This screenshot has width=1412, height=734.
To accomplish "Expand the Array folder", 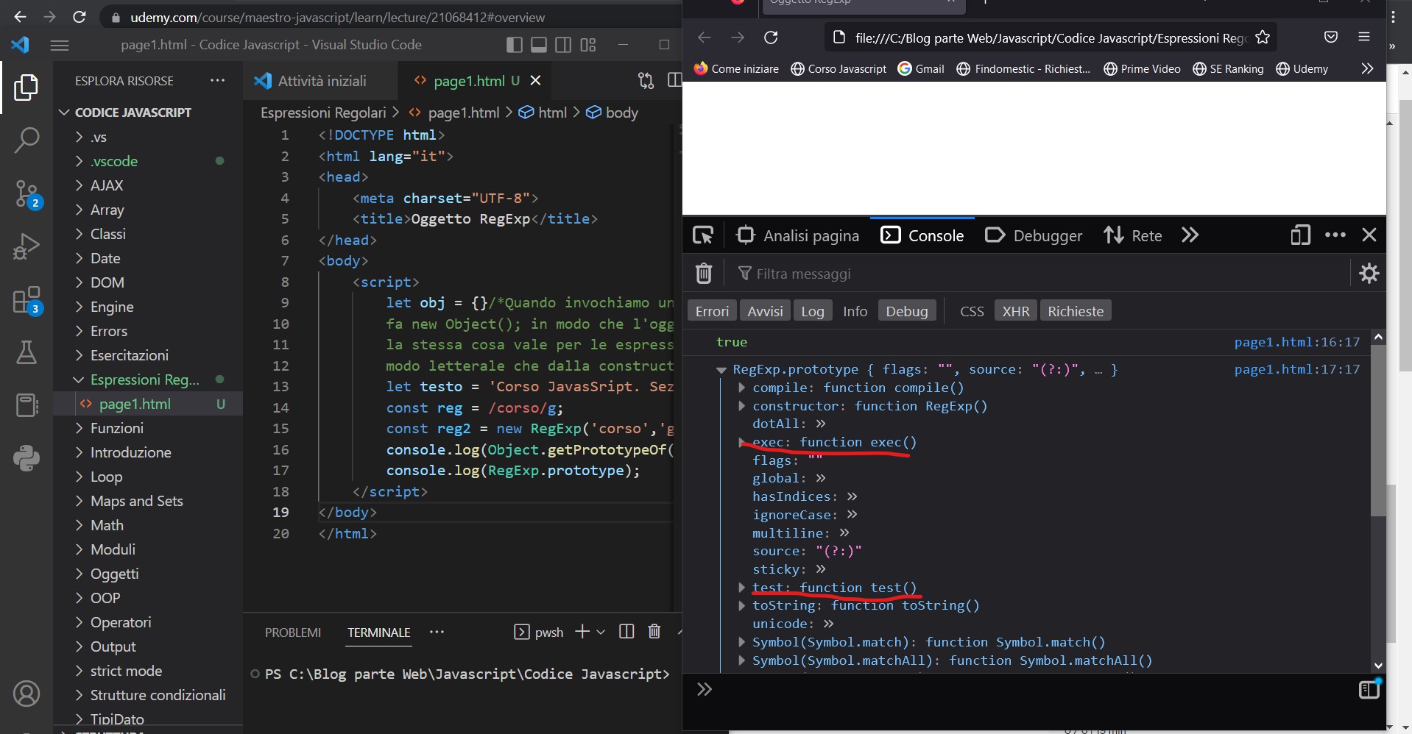I will [x=107, y=210].
